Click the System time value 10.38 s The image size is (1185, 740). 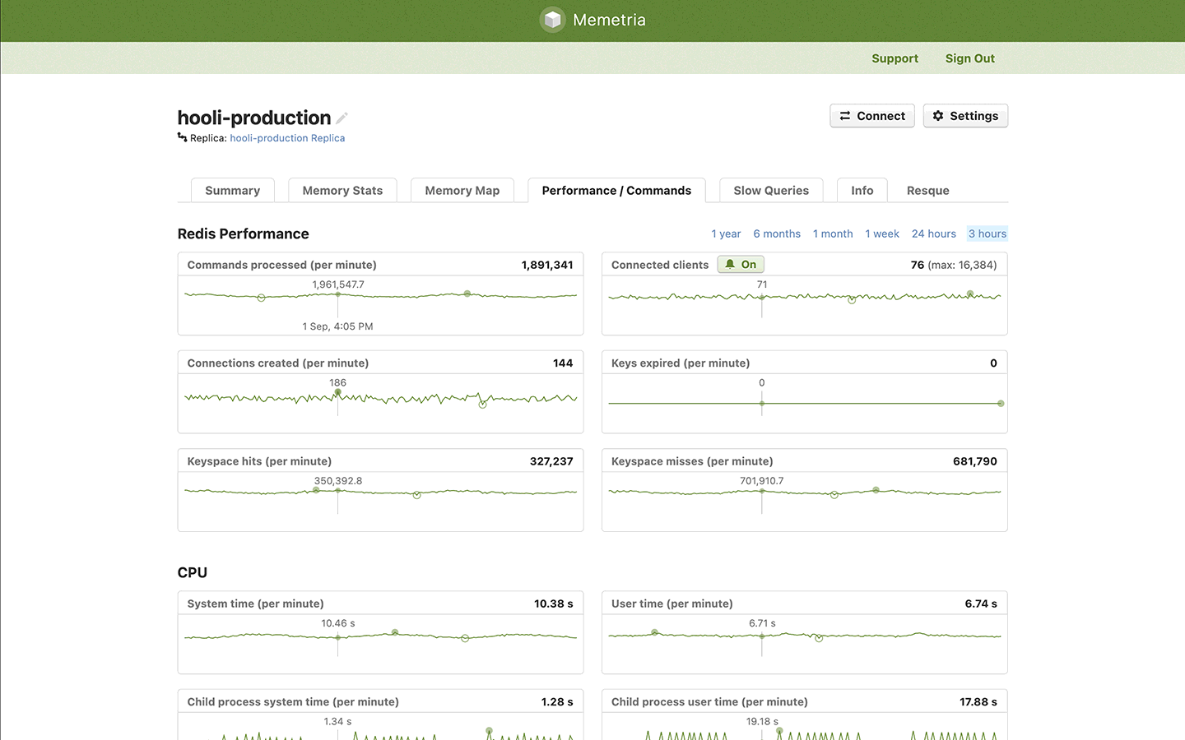pos(554,604)
